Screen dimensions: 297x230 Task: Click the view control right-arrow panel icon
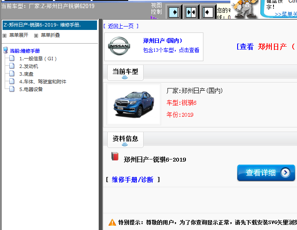174,12
